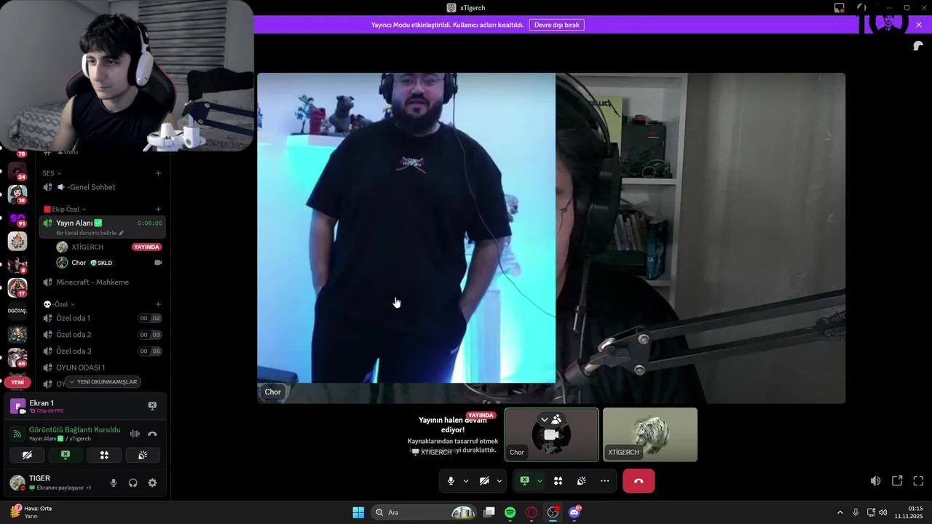Open server icon with 24 badge
Screen dimensions: 932x524
click(17, 171)
